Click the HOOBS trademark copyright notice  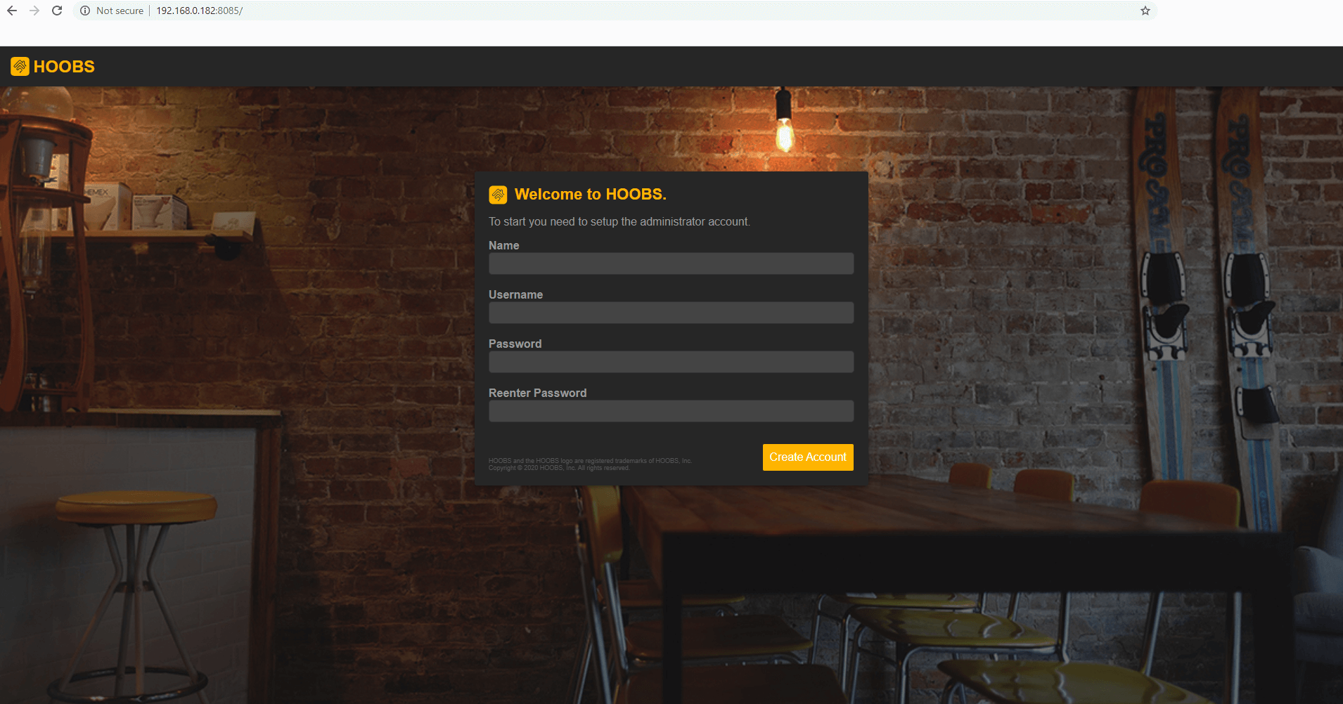pyautogui.click(x=591, y=464)
